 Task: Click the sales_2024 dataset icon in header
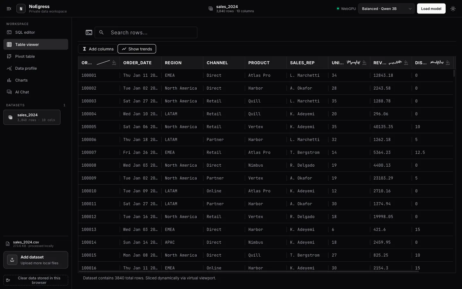pos(211,9)
